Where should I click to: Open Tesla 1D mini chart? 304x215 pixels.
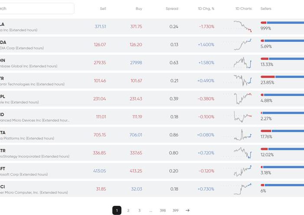coord(243,26)
